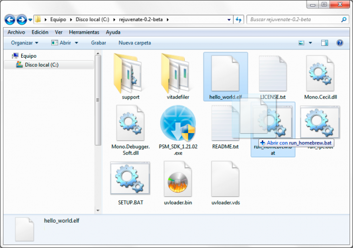Open the Ayuda menu
The height and width of the screenshot is (248, 353).
(x=113, y=32)
